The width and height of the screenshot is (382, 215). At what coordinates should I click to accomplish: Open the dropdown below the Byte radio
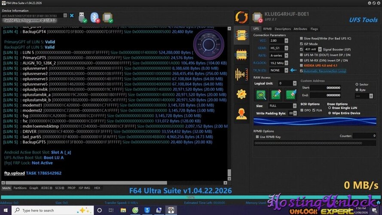tap(371, 96)
